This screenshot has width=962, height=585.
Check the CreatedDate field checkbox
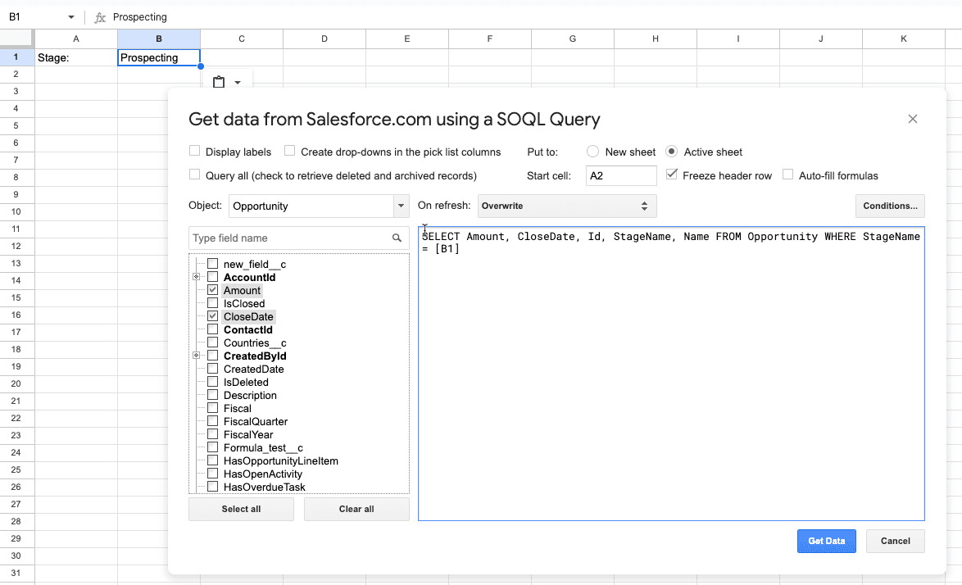click(213, 369)
